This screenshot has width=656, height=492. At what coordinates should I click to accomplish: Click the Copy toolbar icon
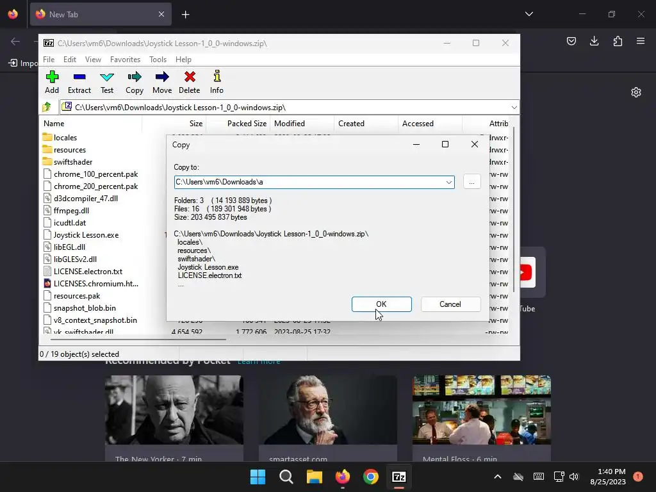[135, 82]
